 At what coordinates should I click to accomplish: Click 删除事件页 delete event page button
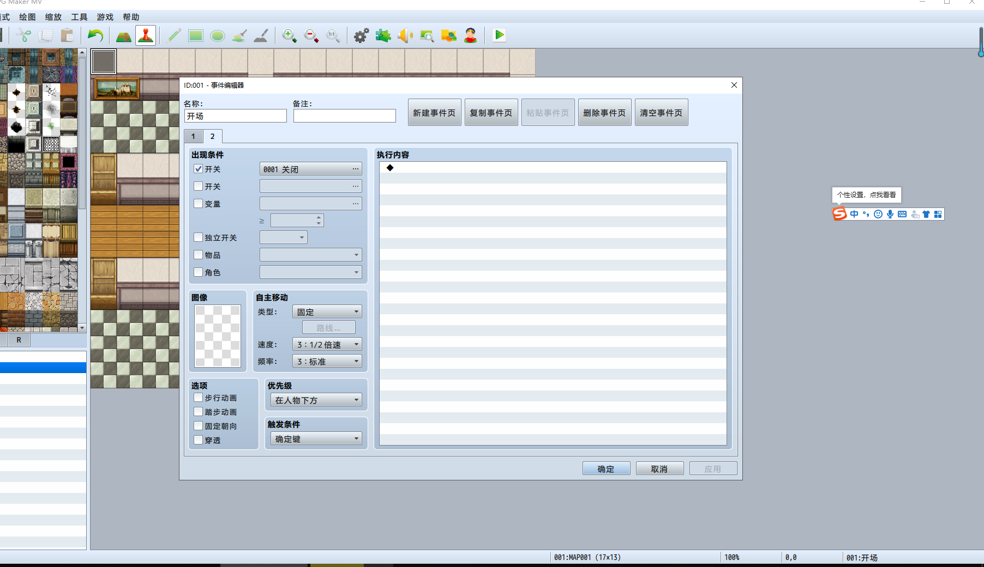tap(605, 113)
